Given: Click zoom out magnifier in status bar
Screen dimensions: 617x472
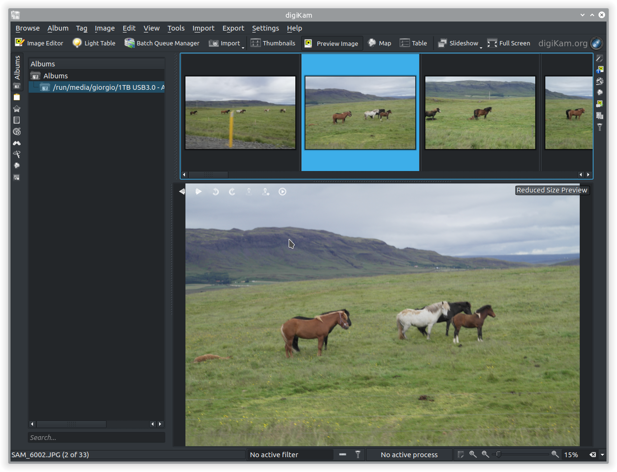Looking at the screenshot, I should click(x=485, y=454).
